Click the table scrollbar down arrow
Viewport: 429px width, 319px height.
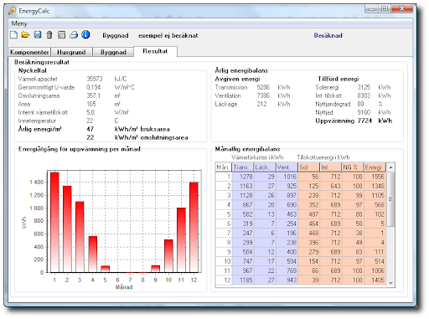(x=390, y=283)
